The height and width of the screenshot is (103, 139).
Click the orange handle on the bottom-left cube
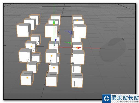[x=27, y=78]
